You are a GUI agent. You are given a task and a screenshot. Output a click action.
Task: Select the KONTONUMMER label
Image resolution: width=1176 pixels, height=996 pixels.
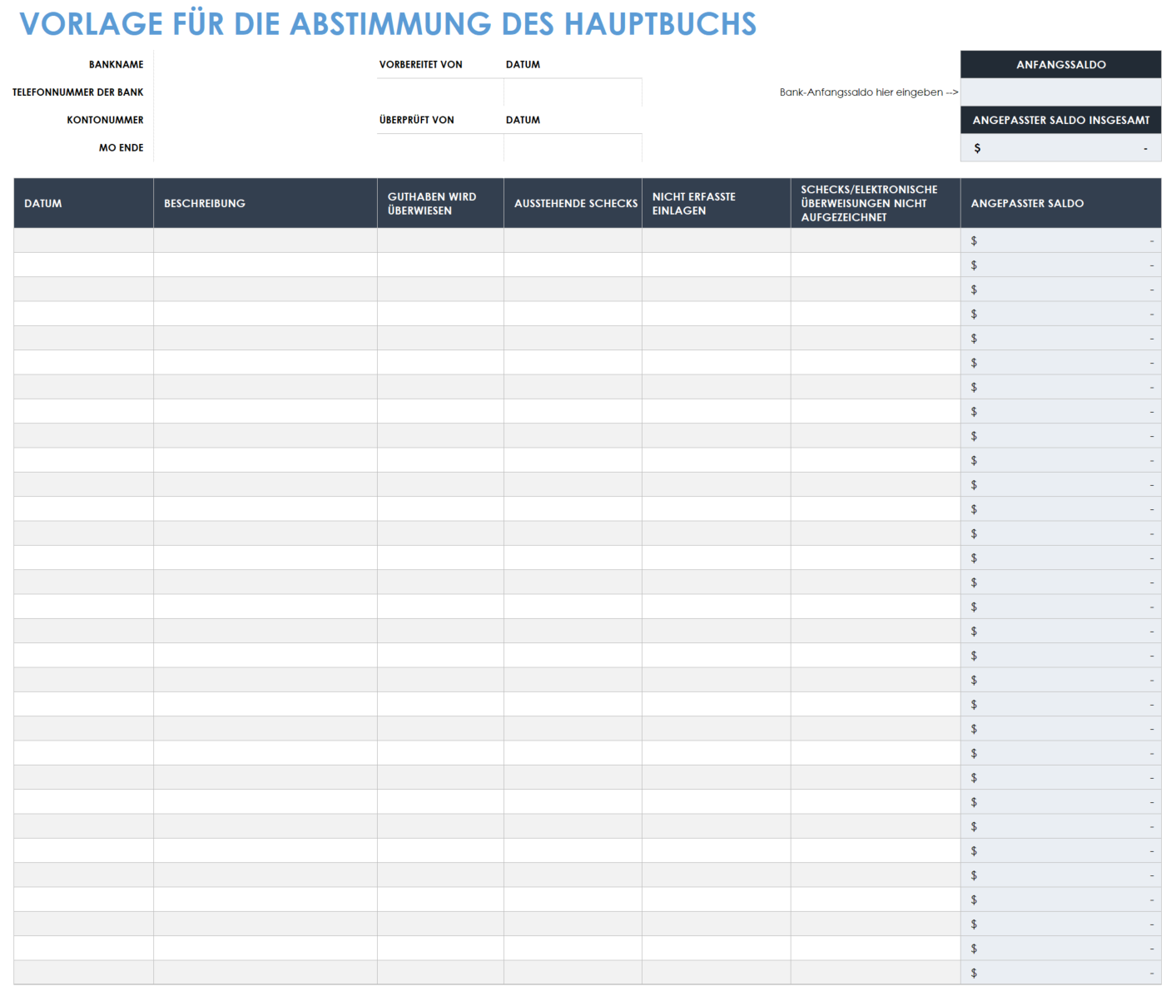106,120
